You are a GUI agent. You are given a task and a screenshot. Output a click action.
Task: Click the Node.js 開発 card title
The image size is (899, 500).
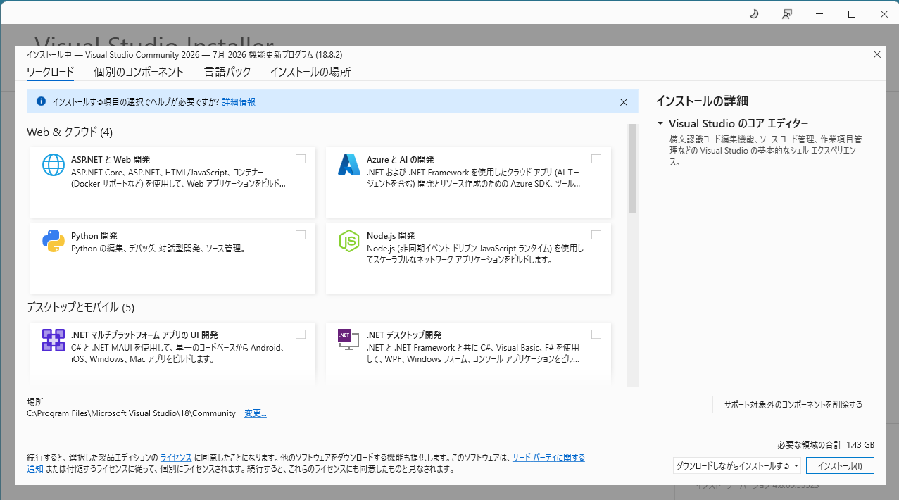click(x=391, y=236)
